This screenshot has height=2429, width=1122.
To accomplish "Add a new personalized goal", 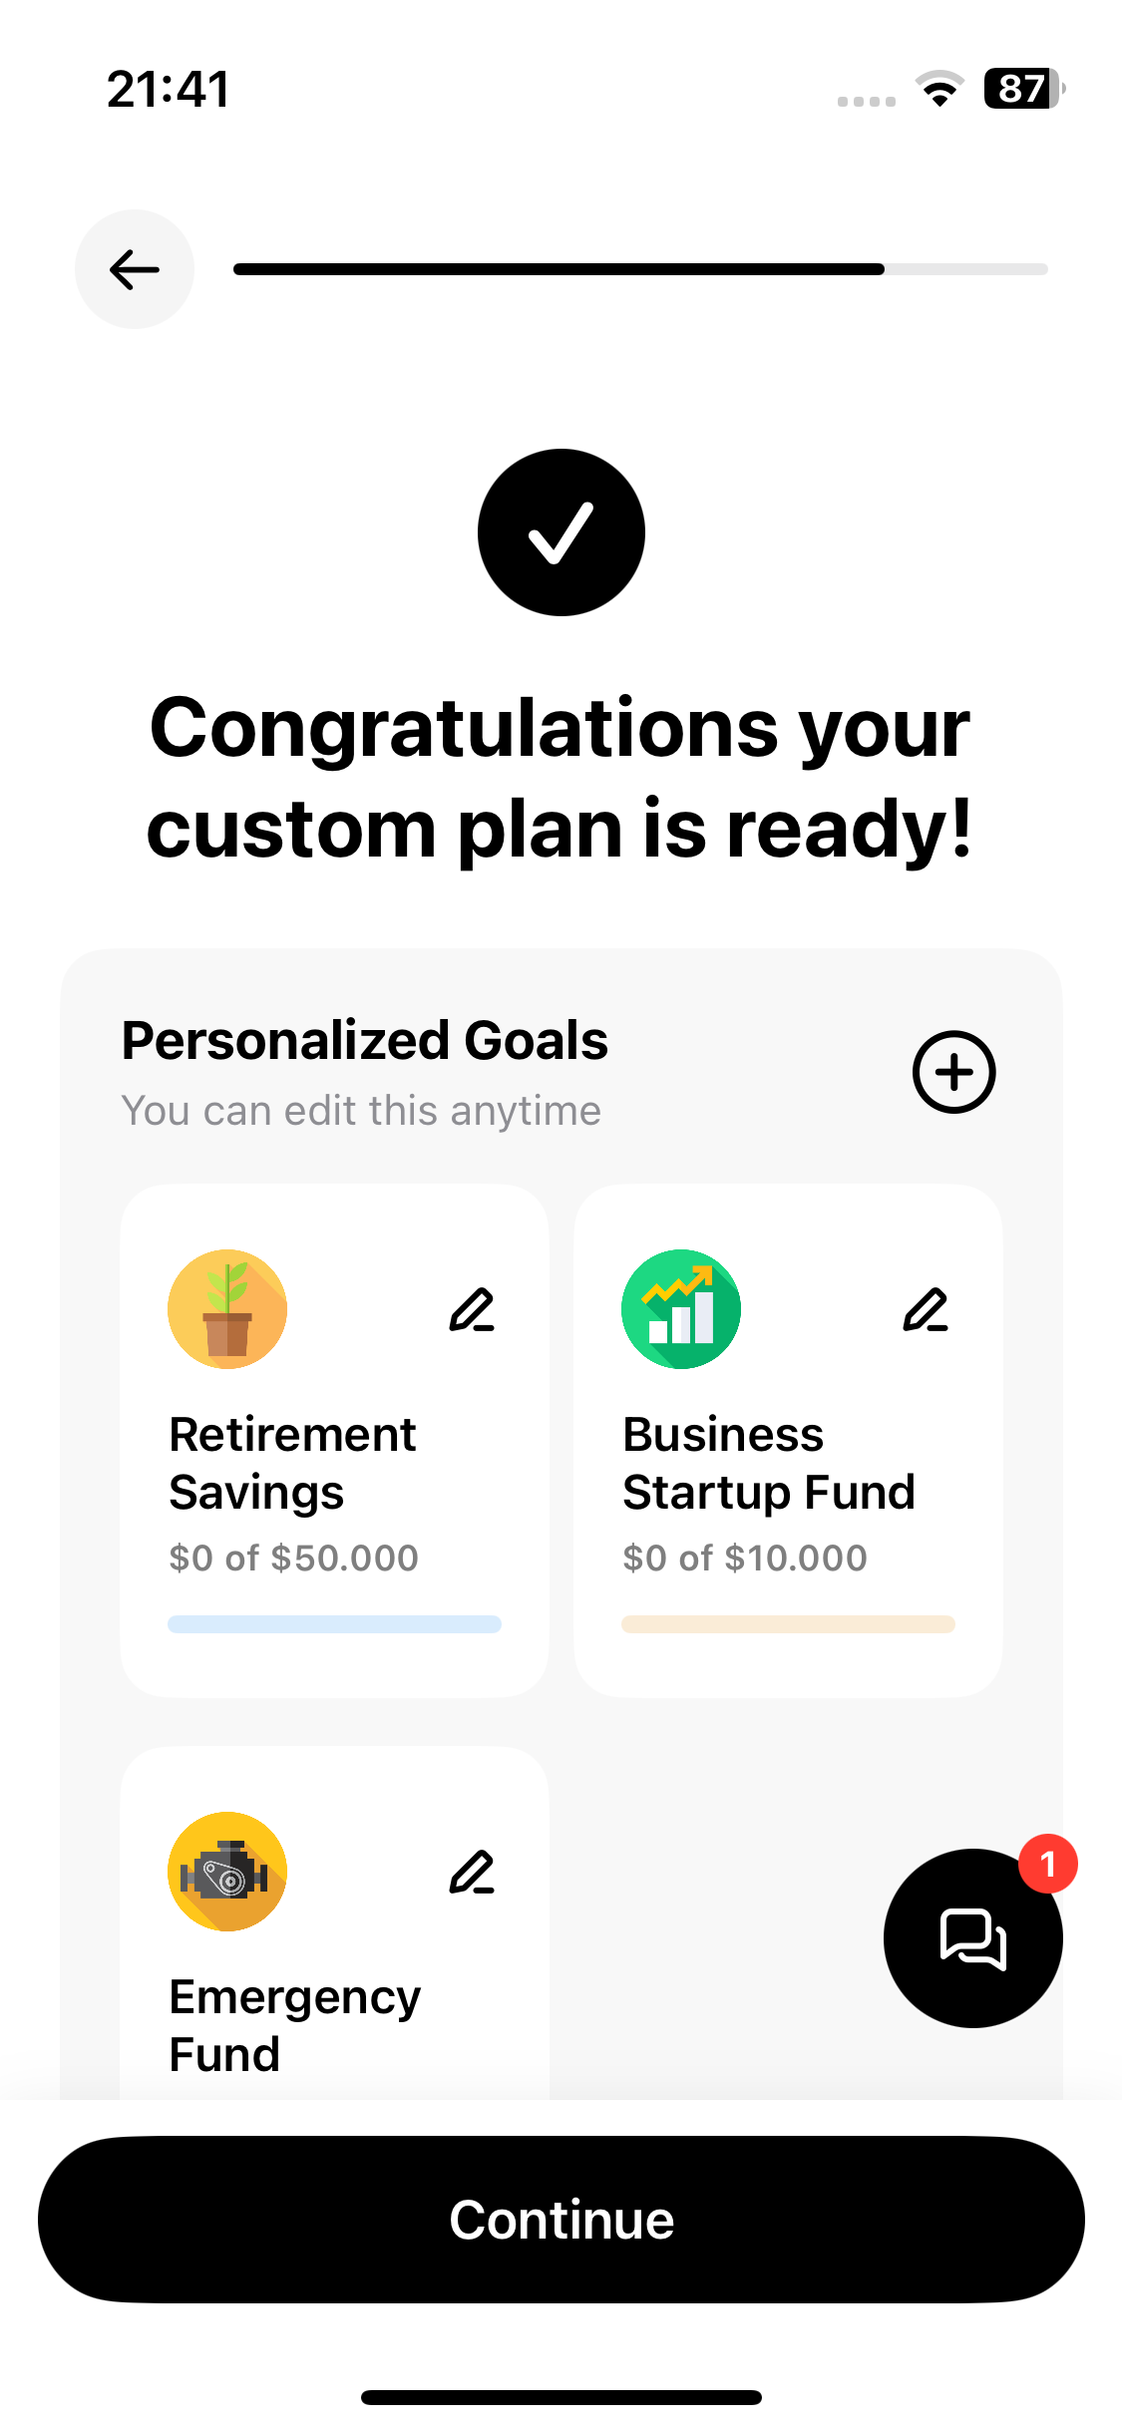I will (953, 1072).
